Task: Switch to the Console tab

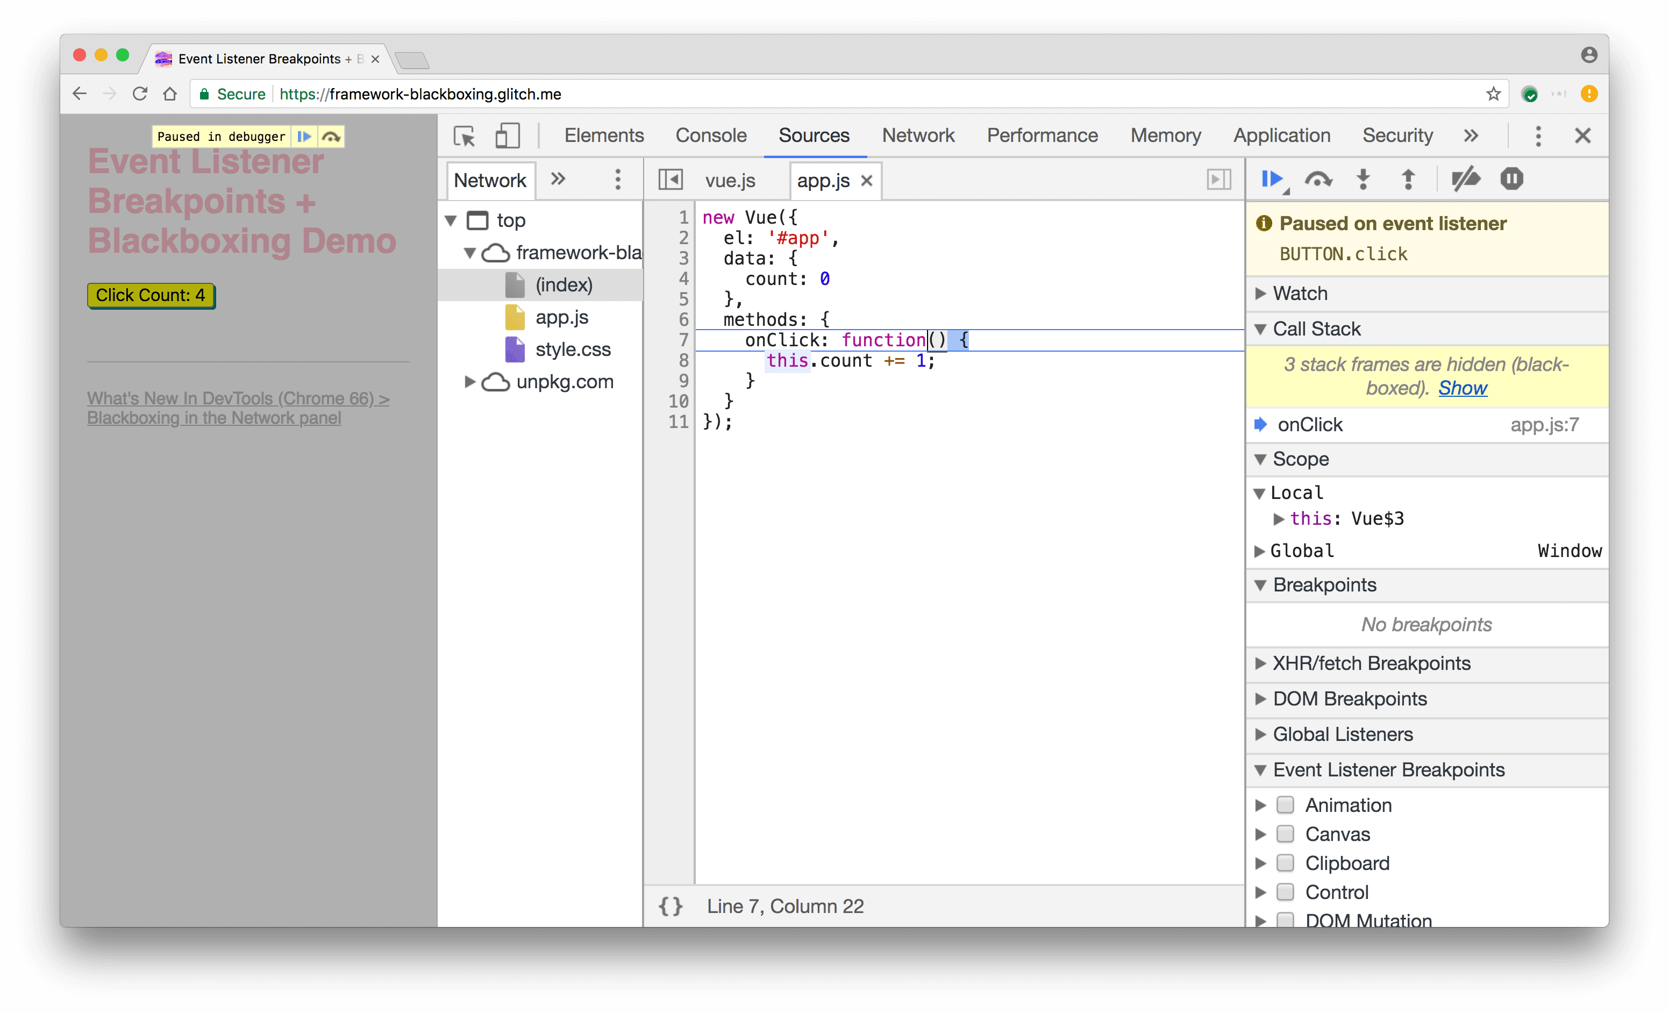Action: [x=710, y=134]
